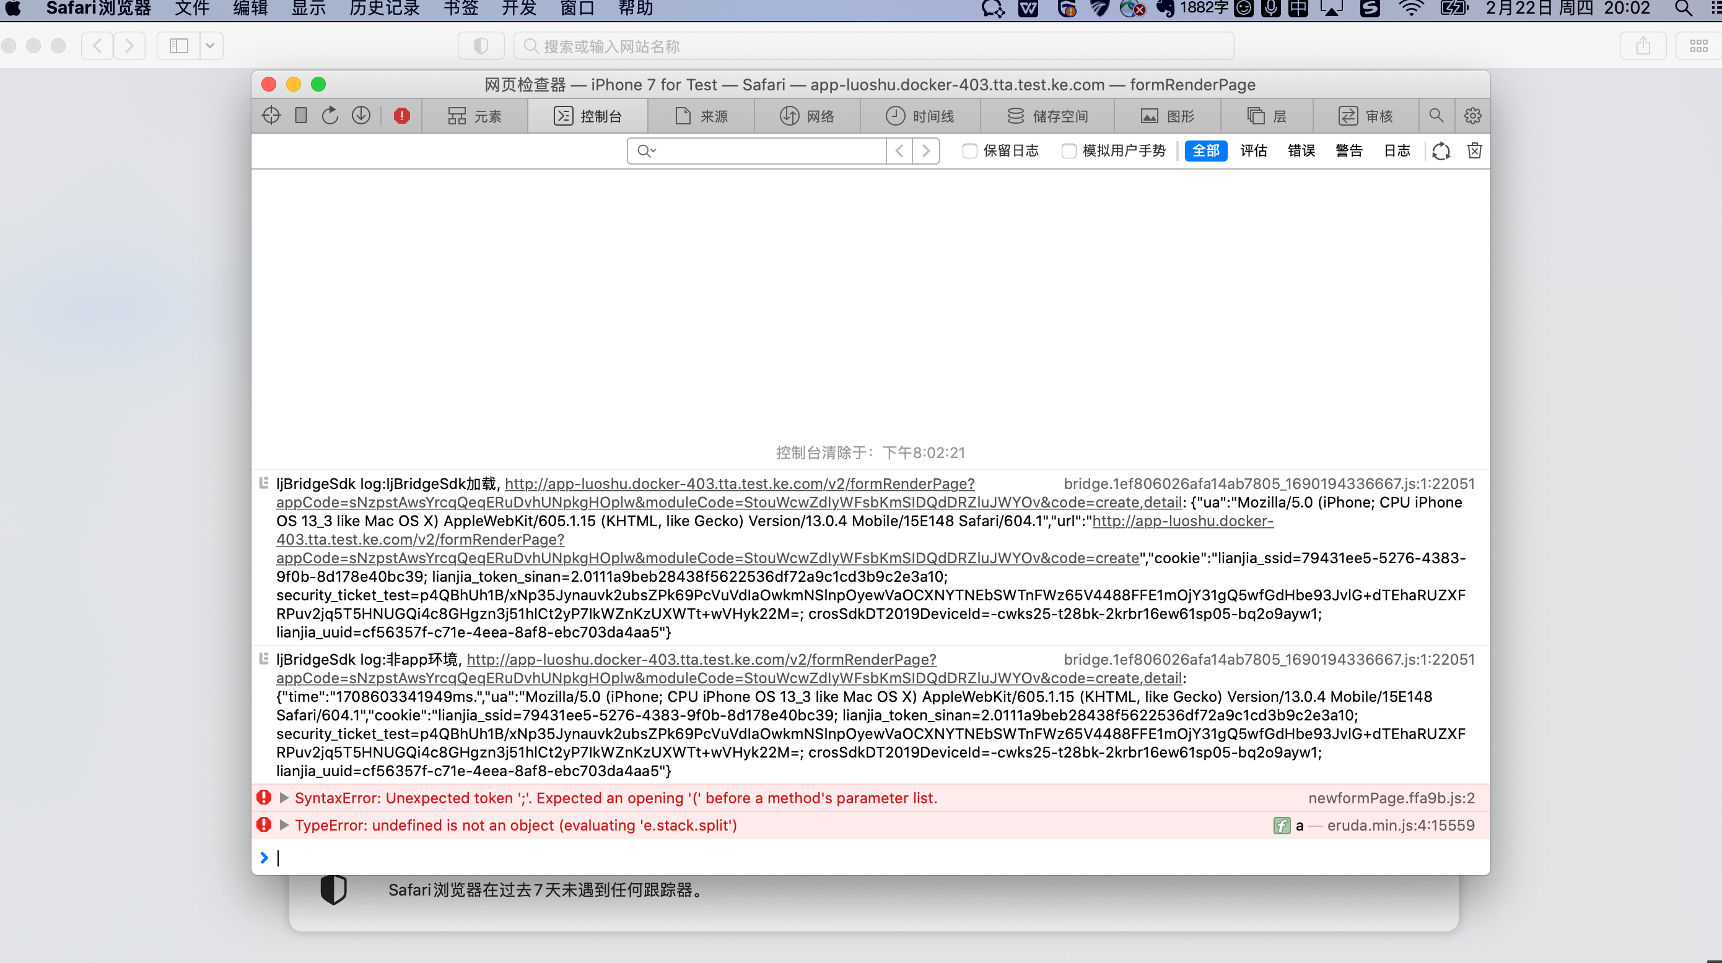Go to previous console search result
1722x963 pixels.
(x=899, y=151)
